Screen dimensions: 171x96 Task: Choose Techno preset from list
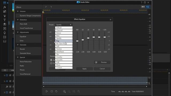(x=64, y=49)
